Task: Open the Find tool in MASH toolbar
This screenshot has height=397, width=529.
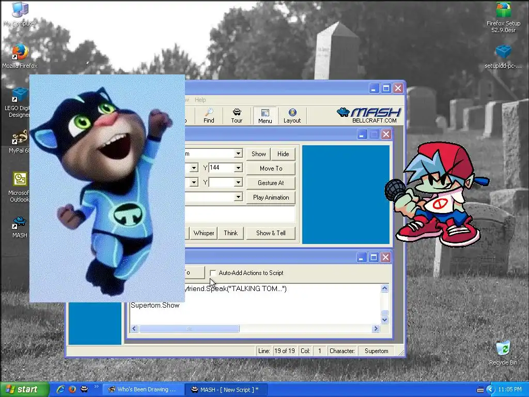Action: click(x=209, y=116)
